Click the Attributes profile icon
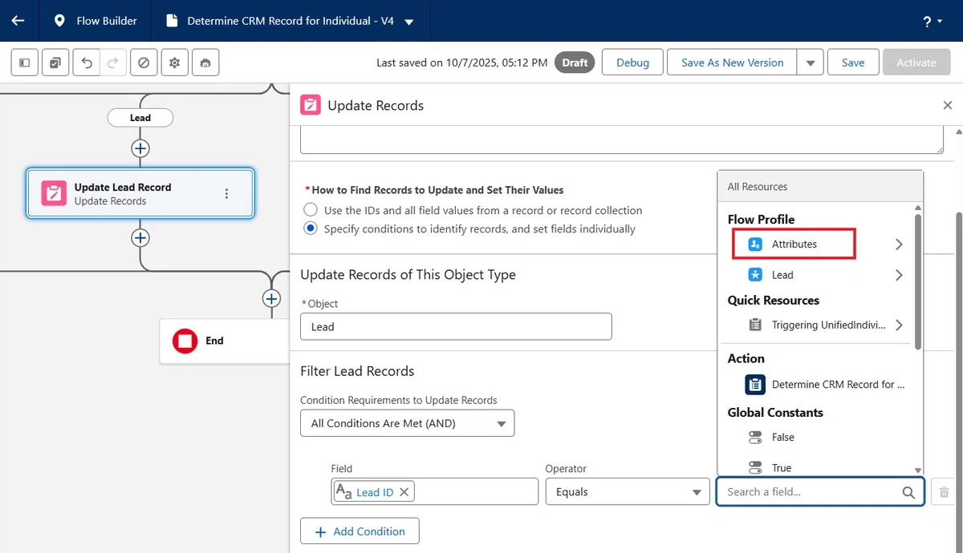The image size is (963, 553). pyautogui.click(x=754, y=244)
